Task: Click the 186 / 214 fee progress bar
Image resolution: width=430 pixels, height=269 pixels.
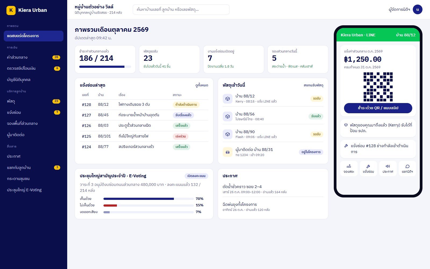Action: click(x=105, y=67)
